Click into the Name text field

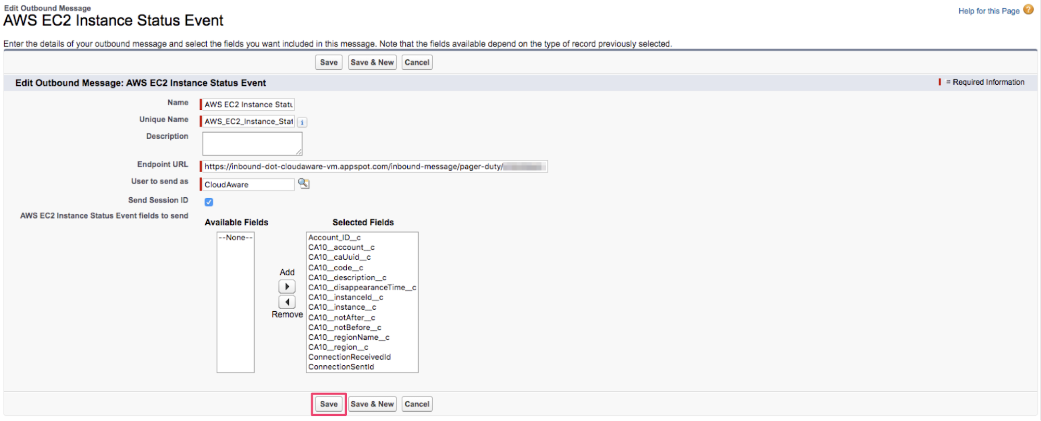tap(248, 105)
